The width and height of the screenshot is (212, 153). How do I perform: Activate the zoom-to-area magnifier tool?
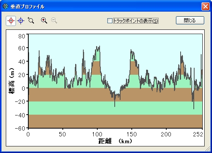click(31, 21)
